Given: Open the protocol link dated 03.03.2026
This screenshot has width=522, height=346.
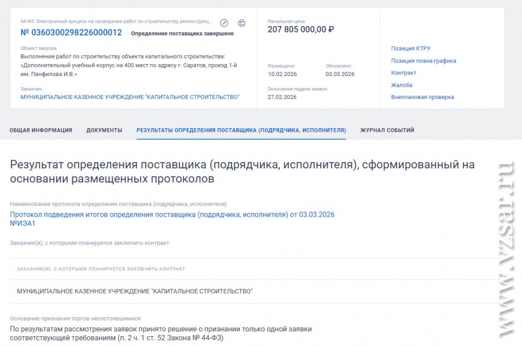Looking at the screenshot, I should pos(172,215).
